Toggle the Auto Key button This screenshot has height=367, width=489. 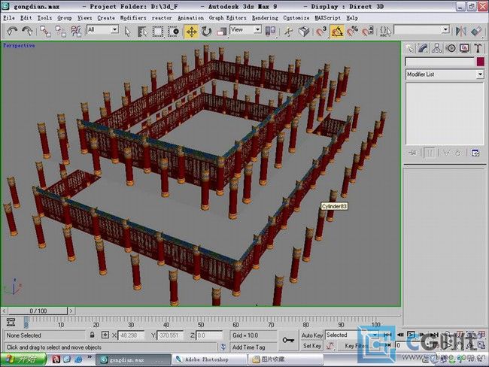pos(311,335)
